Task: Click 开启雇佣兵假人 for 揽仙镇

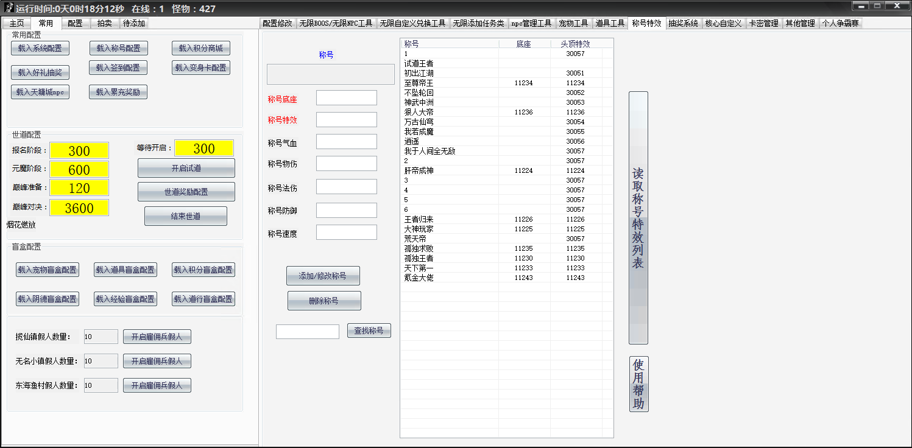Action: pos(157,337)
